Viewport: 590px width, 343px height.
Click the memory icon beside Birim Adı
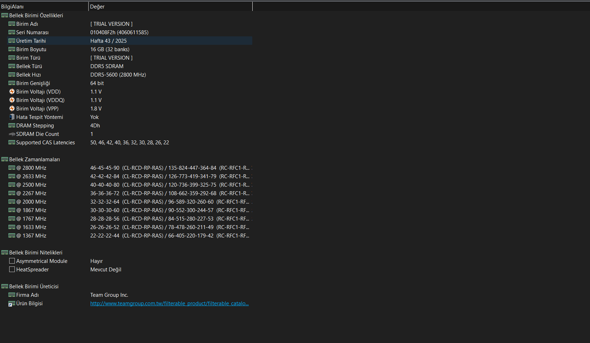[x=12, y=24]
